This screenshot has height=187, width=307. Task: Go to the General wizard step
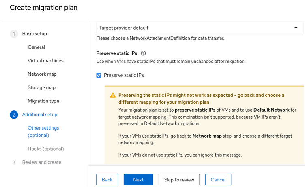[x=36, y=47]
